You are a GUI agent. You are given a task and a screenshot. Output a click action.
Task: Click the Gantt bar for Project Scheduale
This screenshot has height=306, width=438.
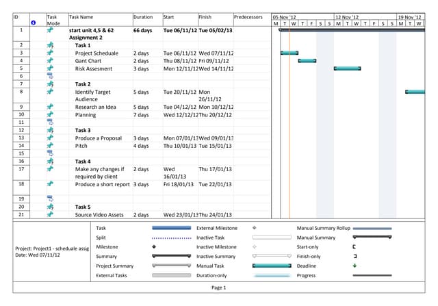point(289,53)
